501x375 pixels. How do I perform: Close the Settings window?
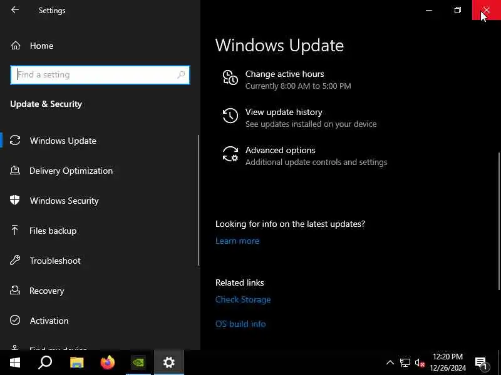click(x=487, y=10)
